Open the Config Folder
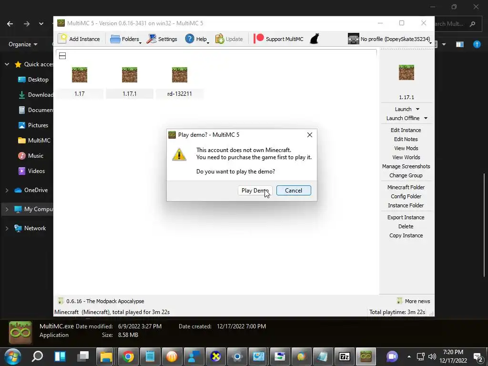Screen dimensions: 488x366 pos(406,196)
